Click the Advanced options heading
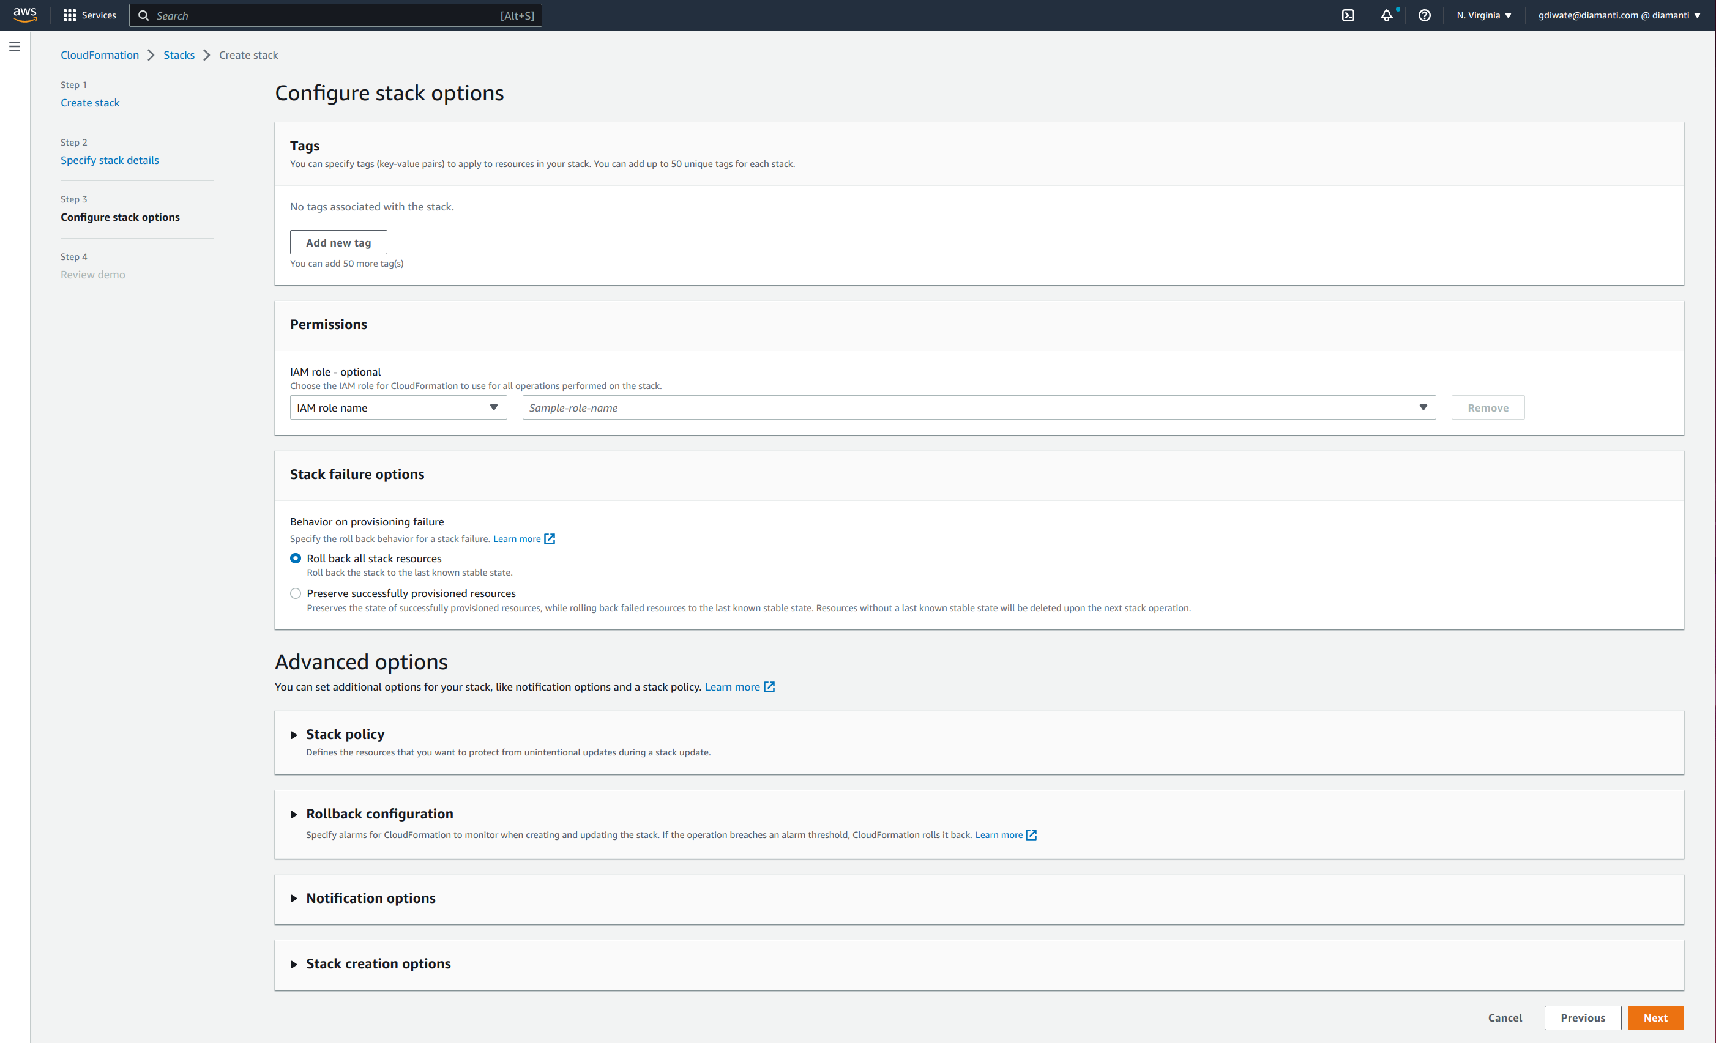Screen dimensions: 1716x1043 (x=362, y=661)
